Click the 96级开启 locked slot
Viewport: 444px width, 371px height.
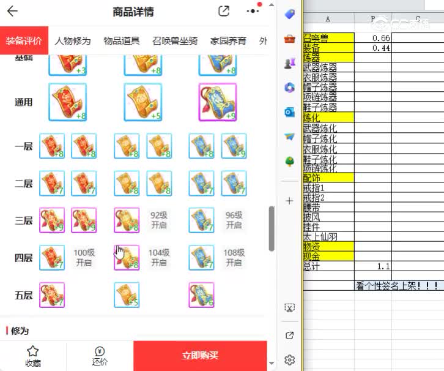[234, 220]
